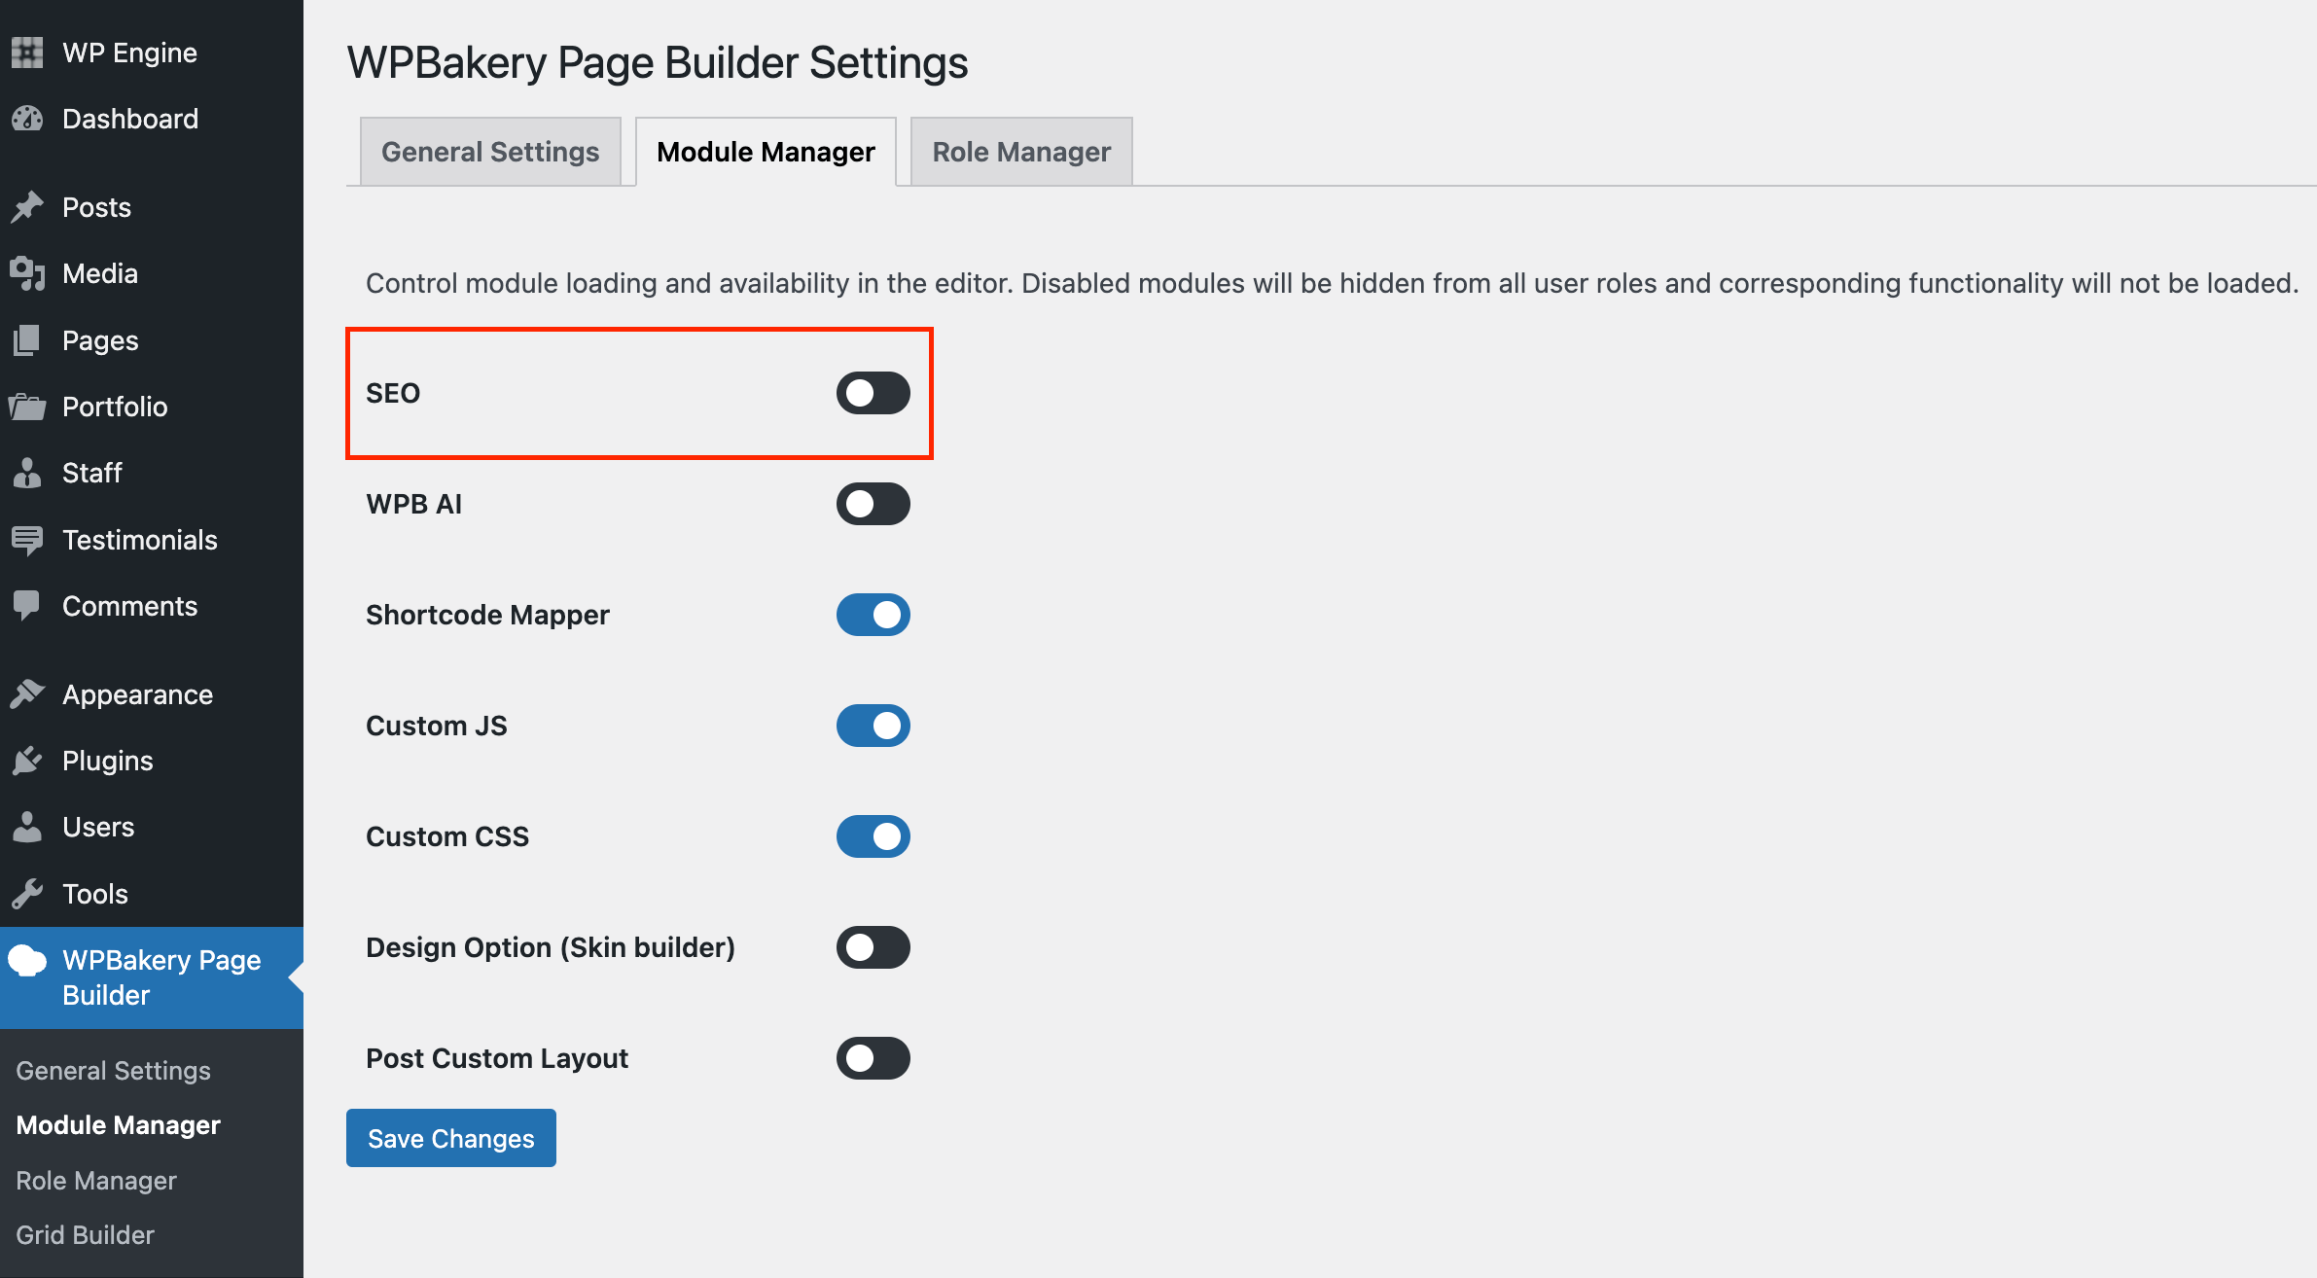Screen dimensions: 2317x1278
Task: Click the Tools wrench icon
Action: pyautogui.click(x=27, y=894)
